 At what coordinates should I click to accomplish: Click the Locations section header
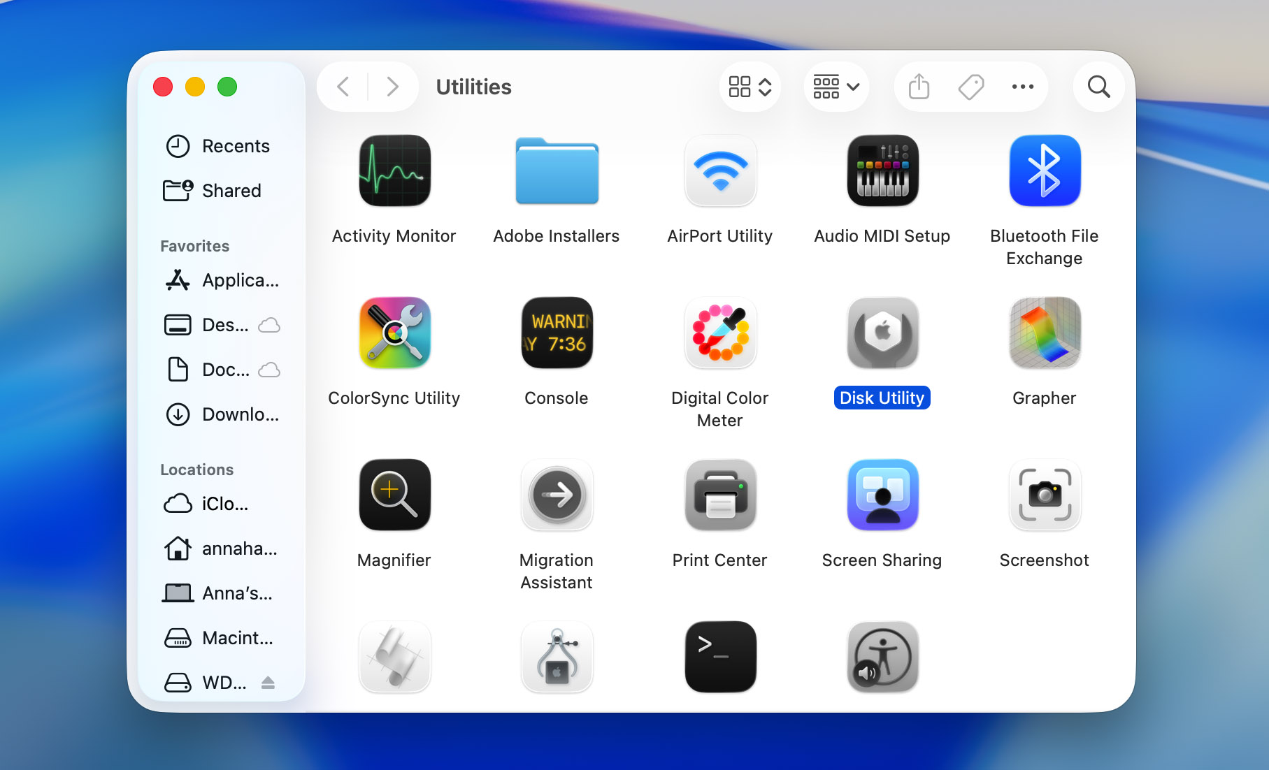point(197,470)
